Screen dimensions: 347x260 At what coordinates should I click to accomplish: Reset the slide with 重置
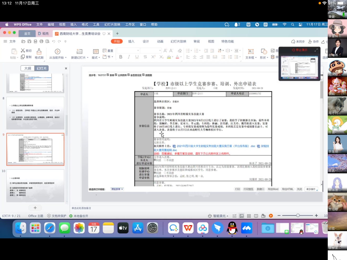point(108,51)
